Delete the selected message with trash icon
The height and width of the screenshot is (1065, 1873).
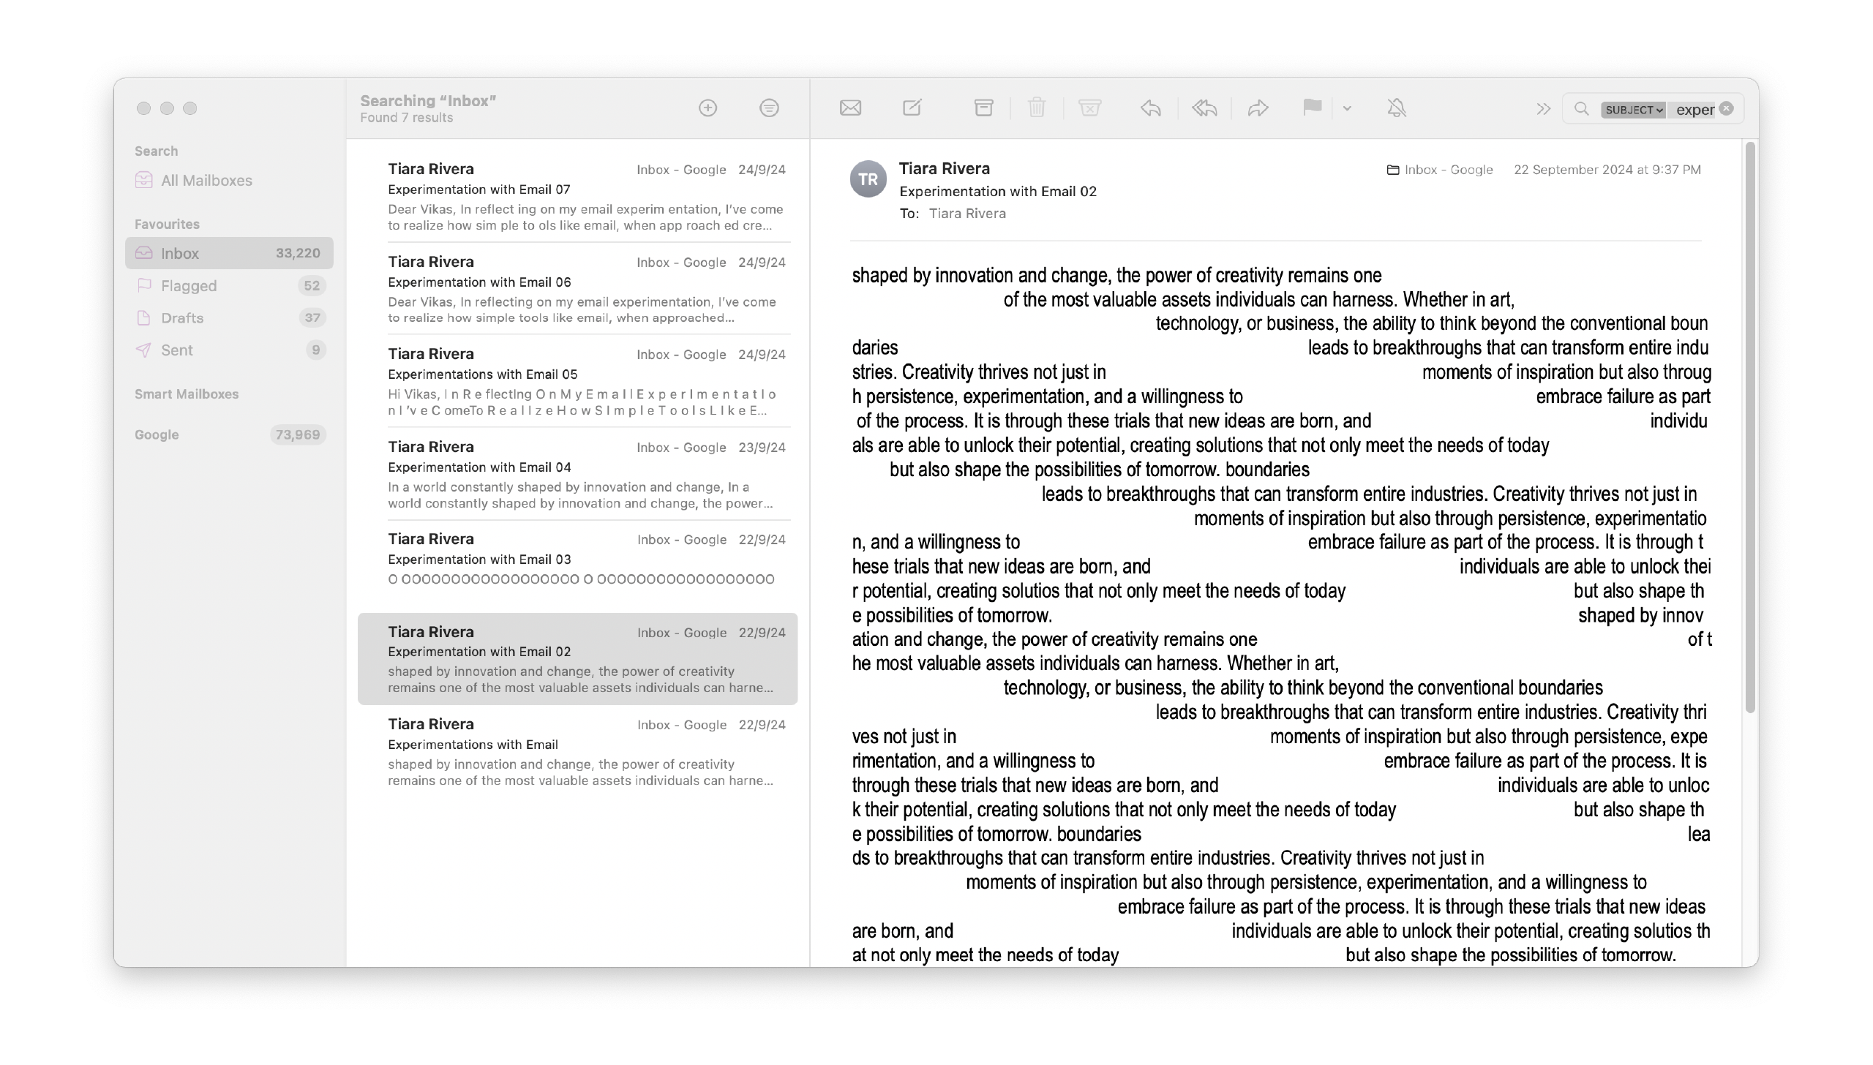(x=1036, y=108)
